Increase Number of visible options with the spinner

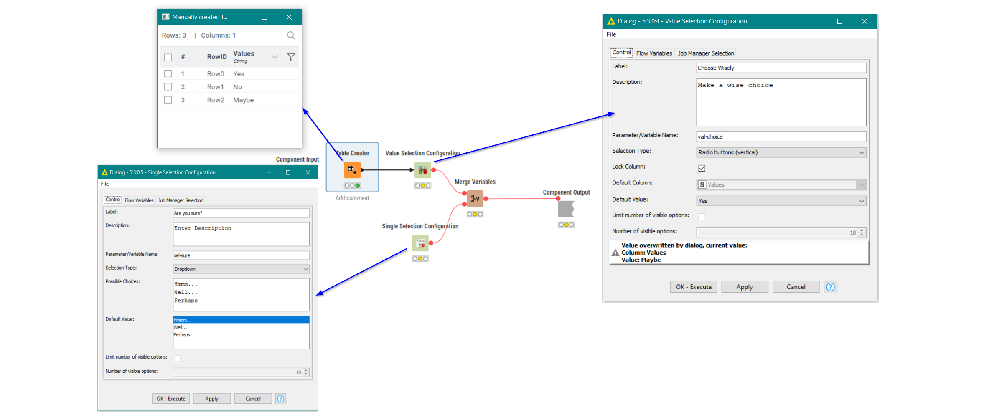pyautogui.click(x=861, y=230)
